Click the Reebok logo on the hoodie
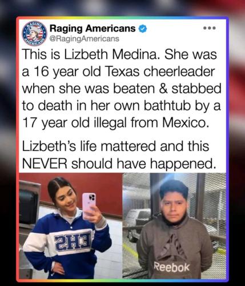 coord(172,267)
